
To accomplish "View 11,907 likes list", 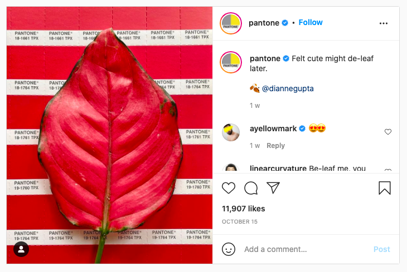I will (x=244, y=209).
